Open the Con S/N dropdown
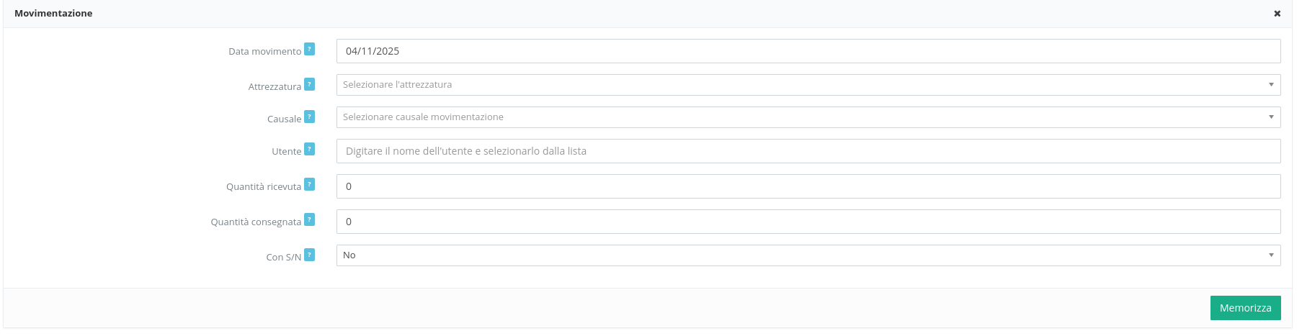 pos(800,255)
